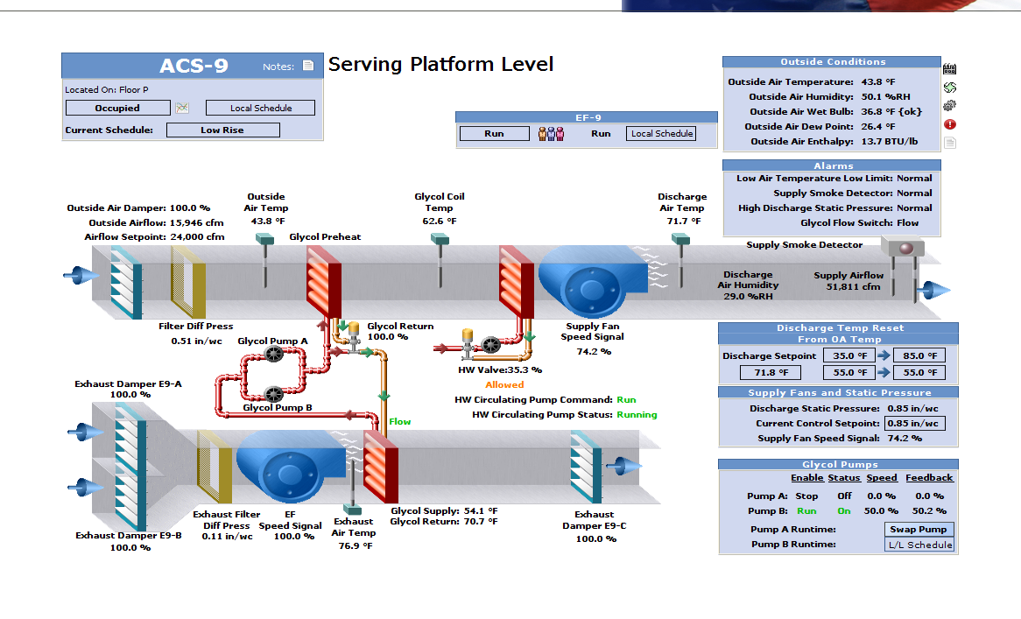Click the Current Control Setpoint 0.85 in/wc field
This screenshot has width=1021, height=619.
click(x=915, y=424)
